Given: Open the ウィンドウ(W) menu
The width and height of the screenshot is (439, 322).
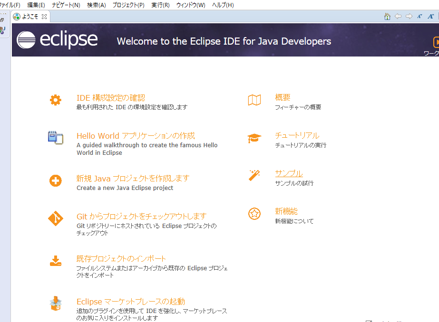Looking at the screenshot, I should [191, 5].
